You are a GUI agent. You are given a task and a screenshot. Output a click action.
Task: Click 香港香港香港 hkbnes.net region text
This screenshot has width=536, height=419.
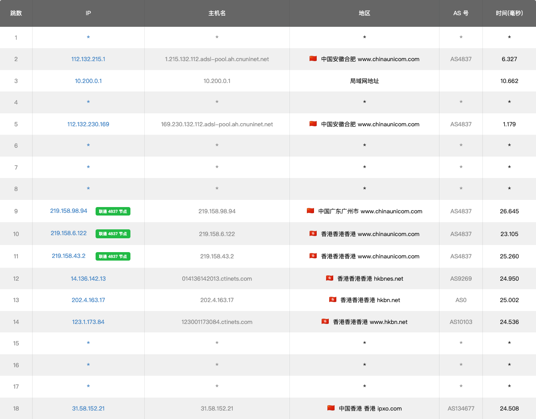[370, 278]
